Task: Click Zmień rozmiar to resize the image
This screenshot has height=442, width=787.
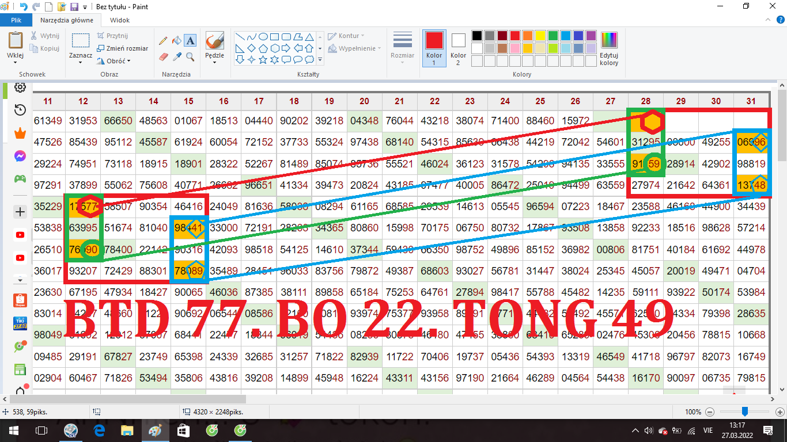Action: pyautogui.click(x=123, y=48)
